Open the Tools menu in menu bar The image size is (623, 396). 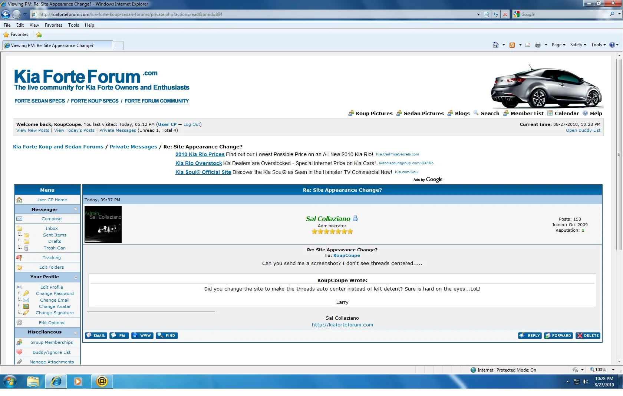click(73, 25)
